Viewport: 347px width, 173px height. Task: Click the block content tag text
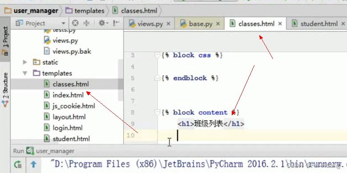pos(201,113)
